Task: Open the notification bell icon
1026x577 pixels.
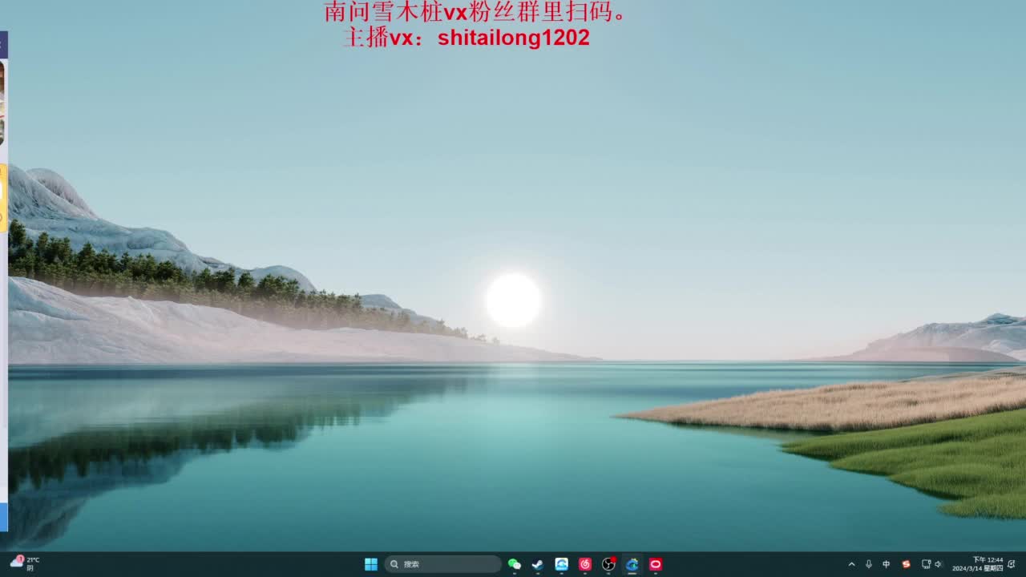Action: pyautogui.click(x=1012, y=564)
